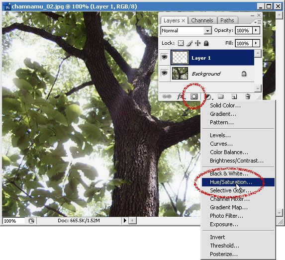Viewport: 285px width, 260px height.
Task: Choose Curves adjustment
Action: coord(238,144)
